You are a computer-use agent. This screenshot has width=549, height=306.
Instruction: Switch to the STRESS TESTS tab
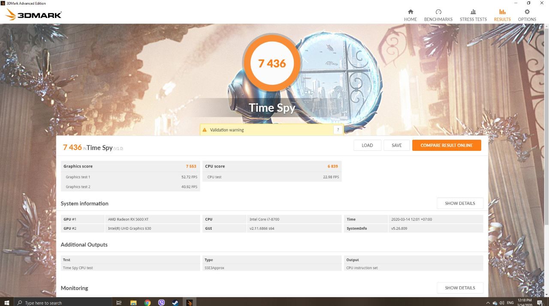click(473, 15)
